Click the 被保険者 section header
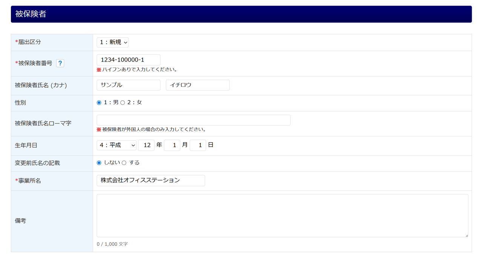This screenshot has width=483, height=259. [241, 14]
